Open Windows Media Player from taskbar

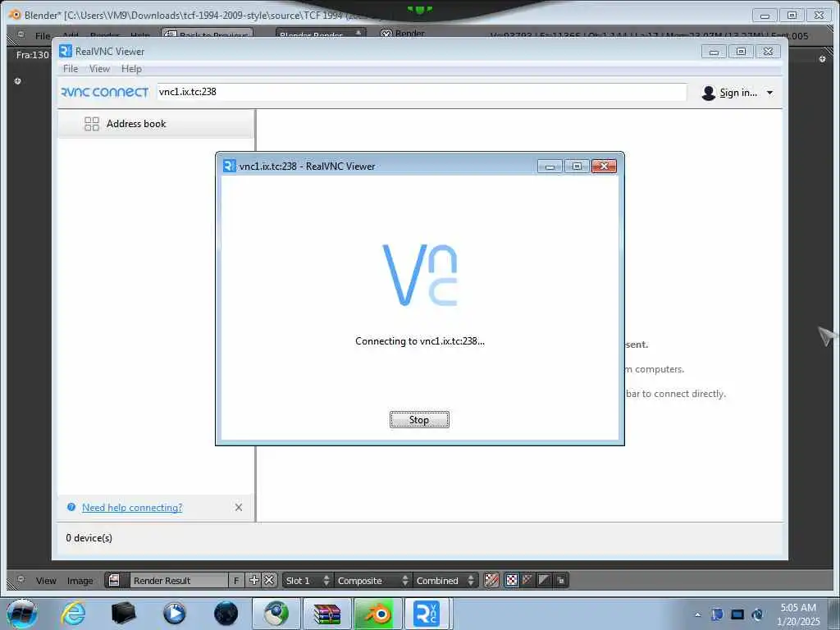click(x=175, y=614)
